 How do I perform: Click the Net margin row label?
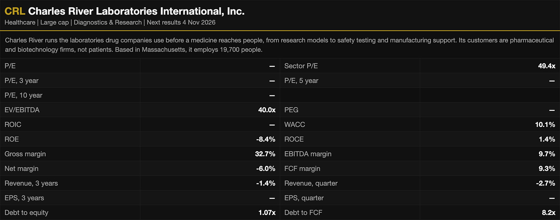22,168
